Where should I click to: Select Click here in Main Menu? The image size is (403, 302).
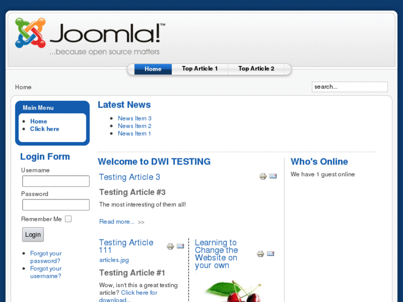(44, 129)
